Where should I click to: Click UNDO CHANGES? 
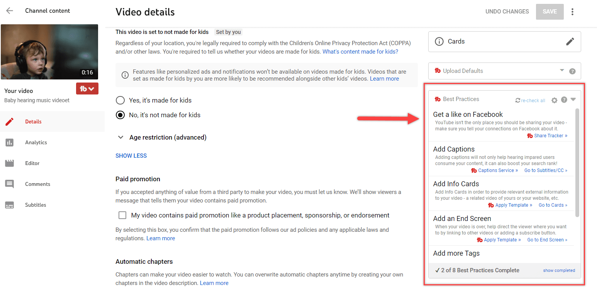click(507, 12)
